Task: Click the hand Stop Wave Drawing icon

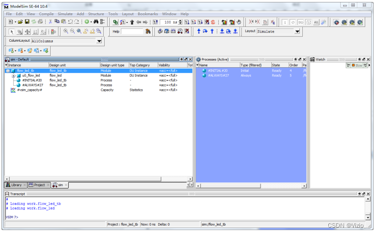Action: [x=239, y=23]
